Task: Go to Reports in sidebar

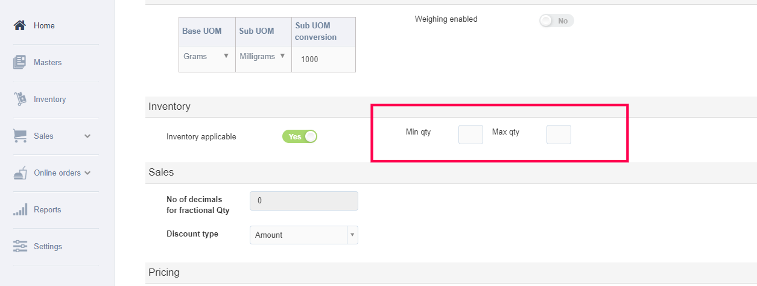Action: coord(48,210)
